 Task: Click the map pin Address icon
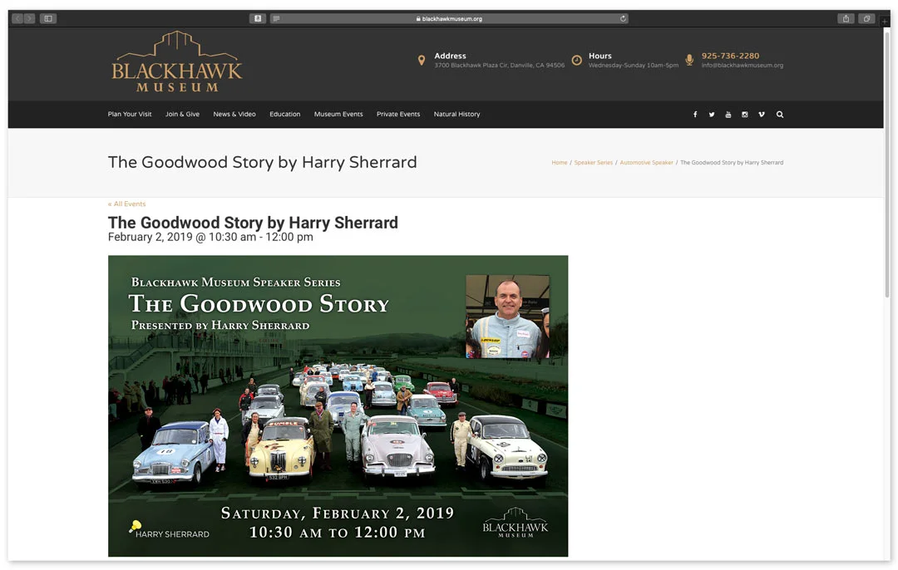[422, 60]
